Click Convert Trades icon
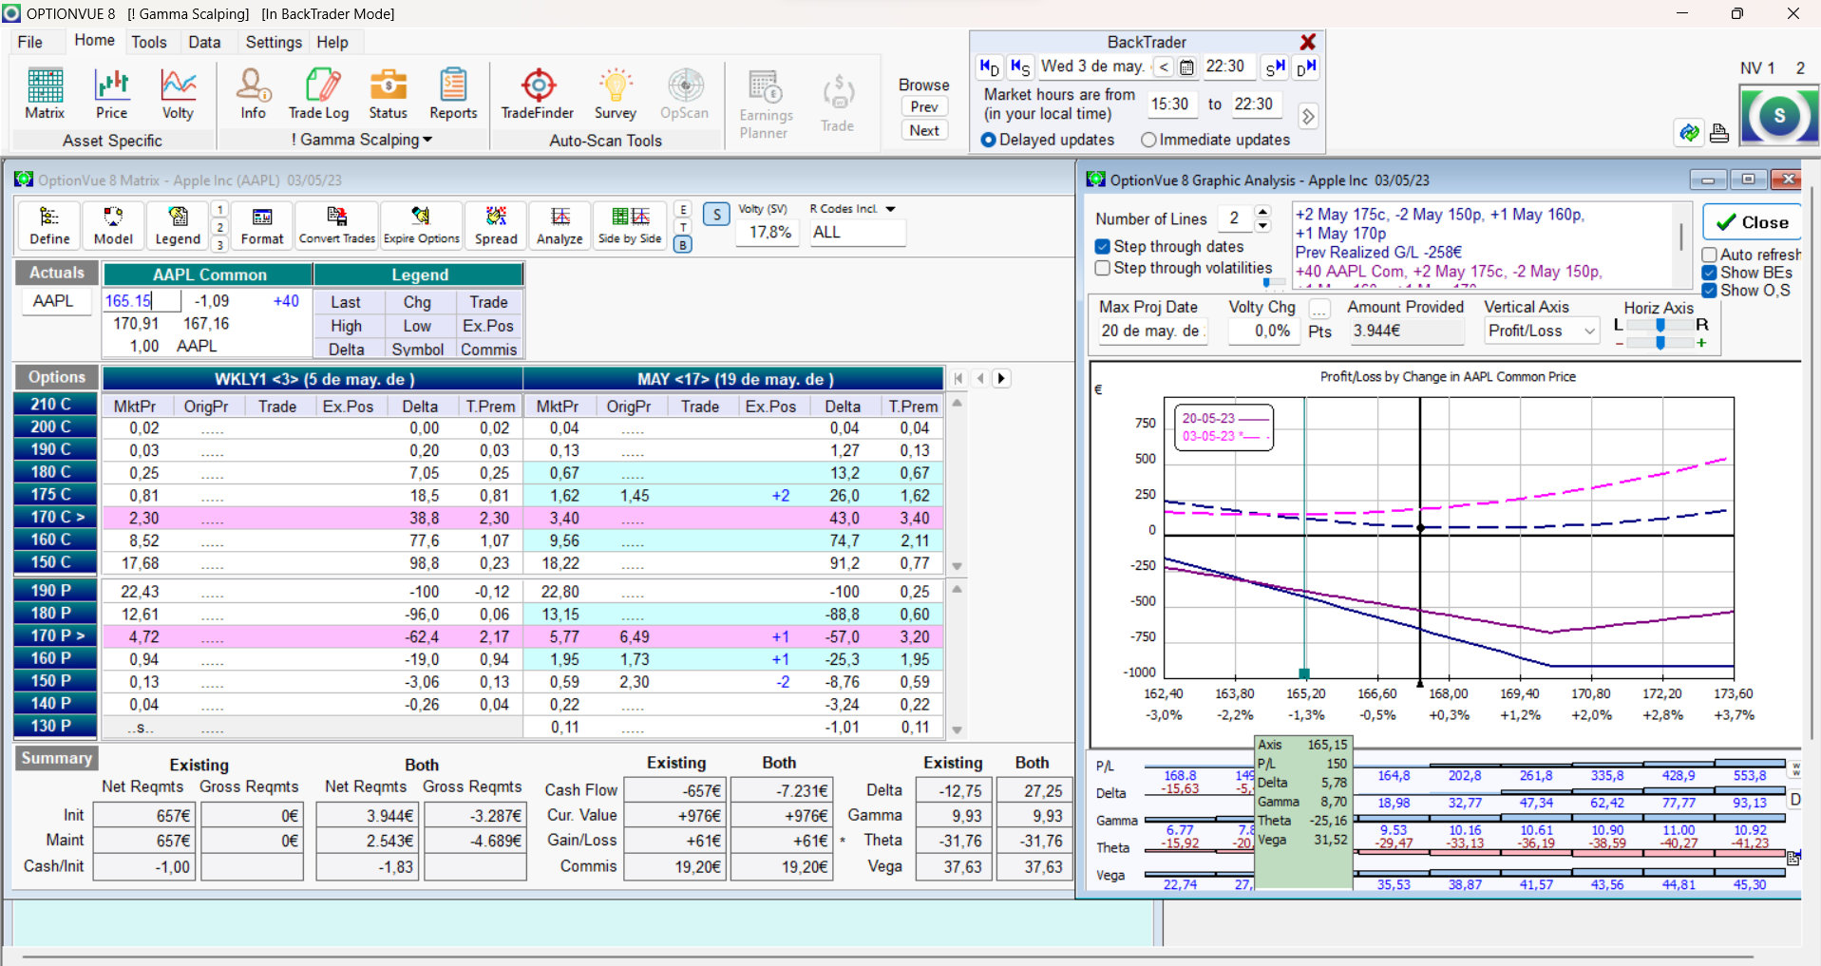1821x966 pixels. 337,226
